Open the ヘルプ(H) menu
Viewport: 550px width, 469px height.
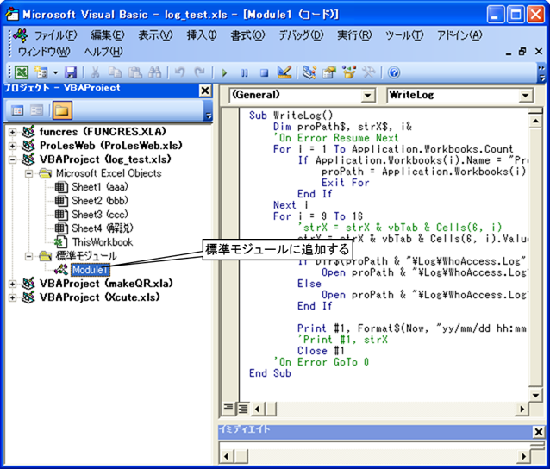(x=103, y=52)
